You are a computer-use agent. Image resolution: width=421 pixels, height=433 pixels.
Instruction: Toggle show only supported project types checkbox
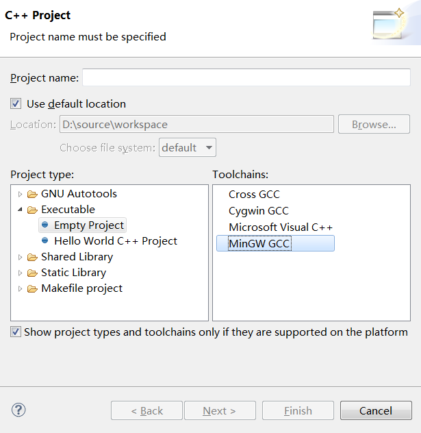tap(16, 332)
